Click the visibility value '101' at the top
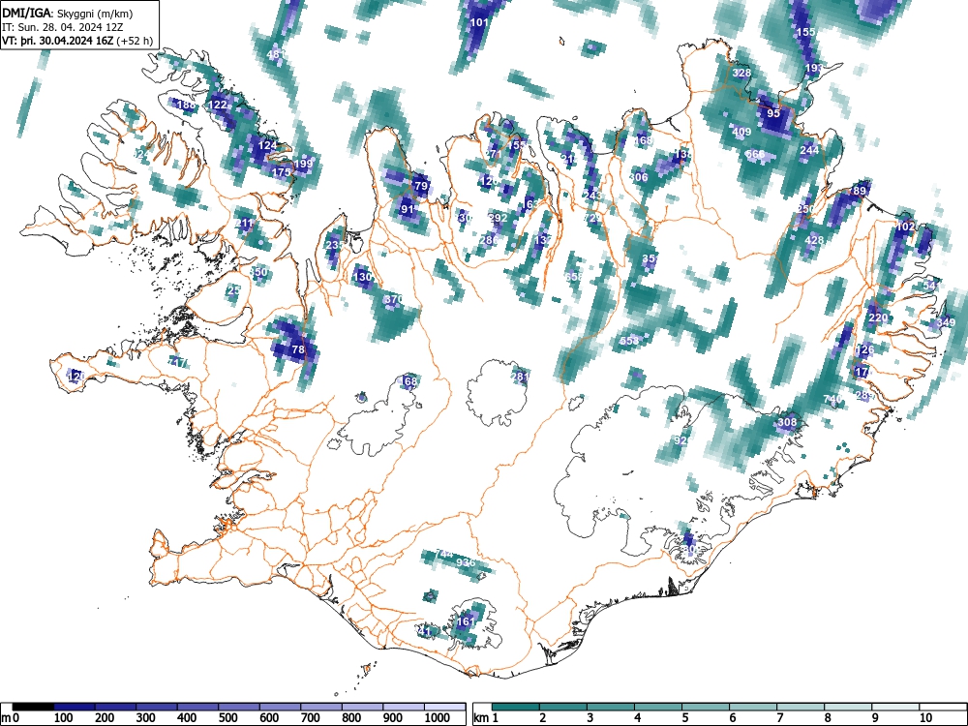968x726 pixels. (480, 23)
